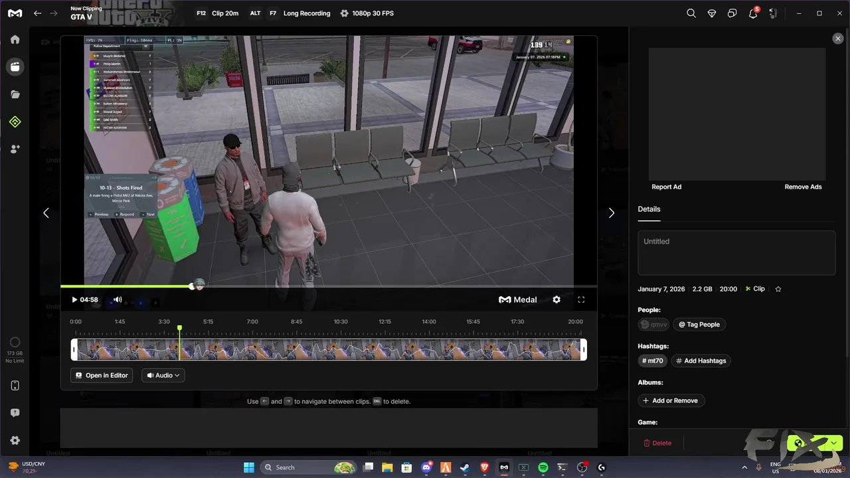Open video player settings gear

(556, 299)
